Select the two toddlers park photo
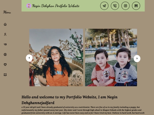 coord(111,57)
